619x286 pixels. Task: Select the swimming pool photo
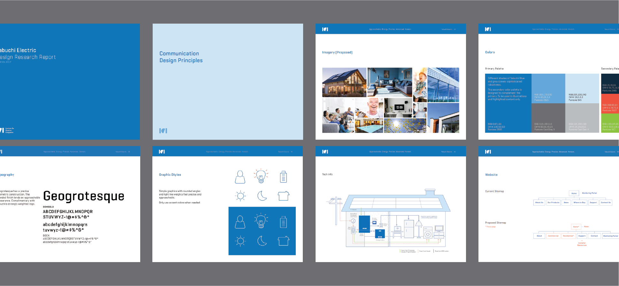[x=369, y=126]
